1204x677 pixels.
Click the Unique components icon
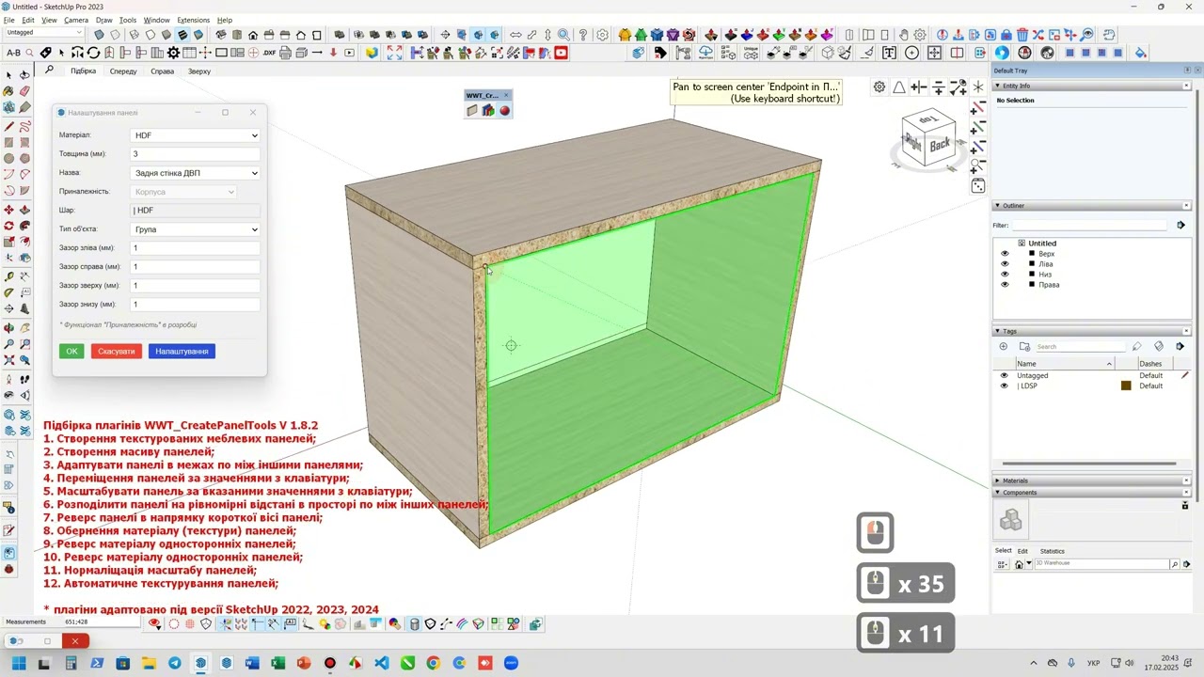pos(751,53)
